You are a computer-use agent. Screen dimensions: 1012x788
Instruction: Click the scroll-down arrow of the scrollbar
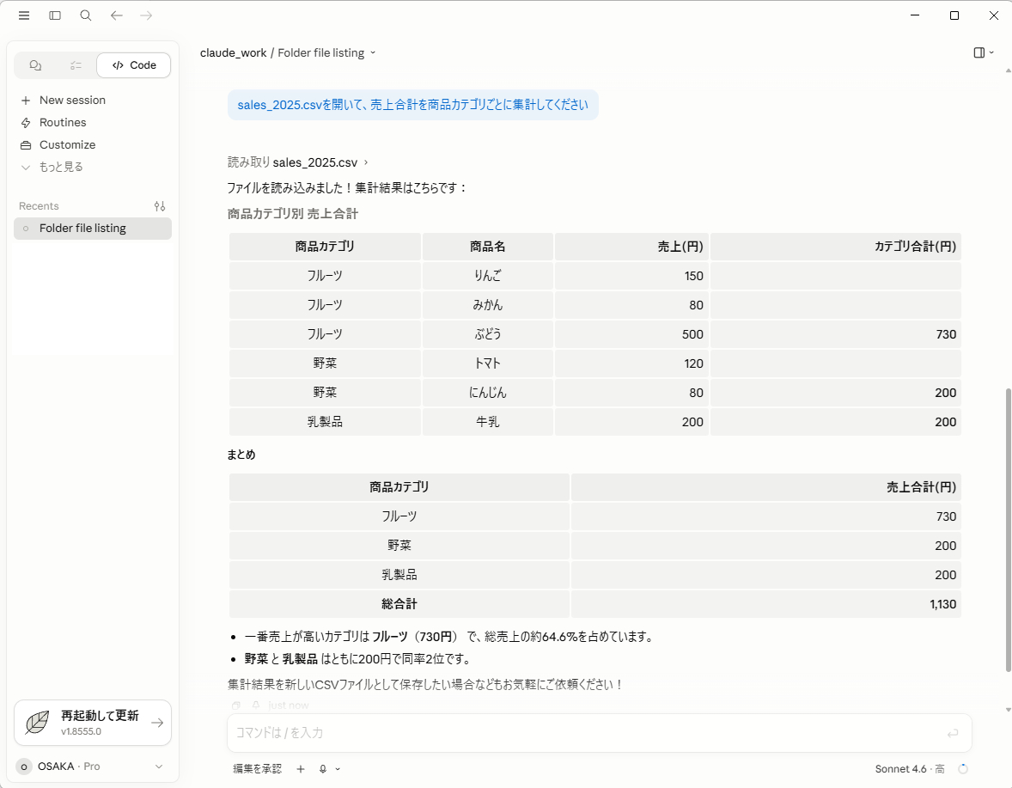click(1008, 710)
